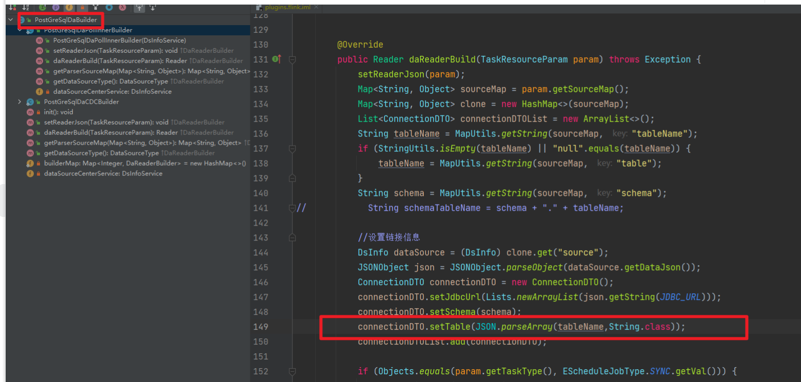Viewport: 801px width, 382px height.
Task: Click the sort by visibility icon
Action: [12, 8]
